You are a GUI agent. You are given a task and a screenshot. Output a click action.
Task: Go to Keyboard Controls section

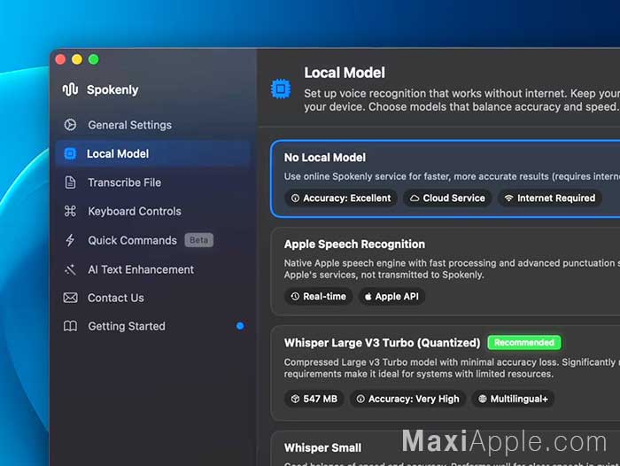click(153, 211)
